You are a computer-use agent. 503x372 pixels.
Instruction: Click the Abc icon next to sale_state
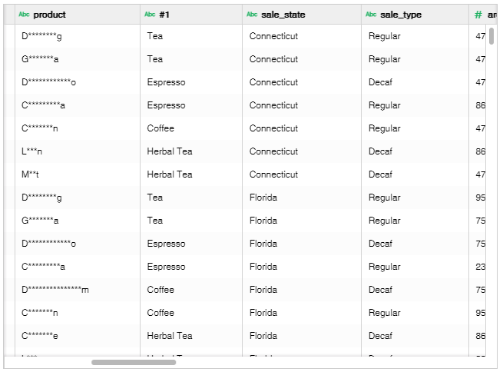click(x=252, y=15)
